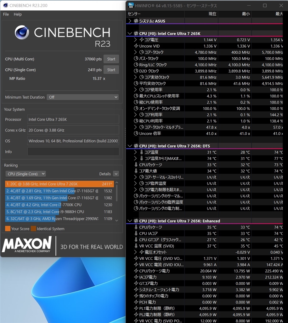Image resolution: width=288 pixels, height=323 pixels.
Task: Start the CPU Multi Core test
Action: coord(111,59)
